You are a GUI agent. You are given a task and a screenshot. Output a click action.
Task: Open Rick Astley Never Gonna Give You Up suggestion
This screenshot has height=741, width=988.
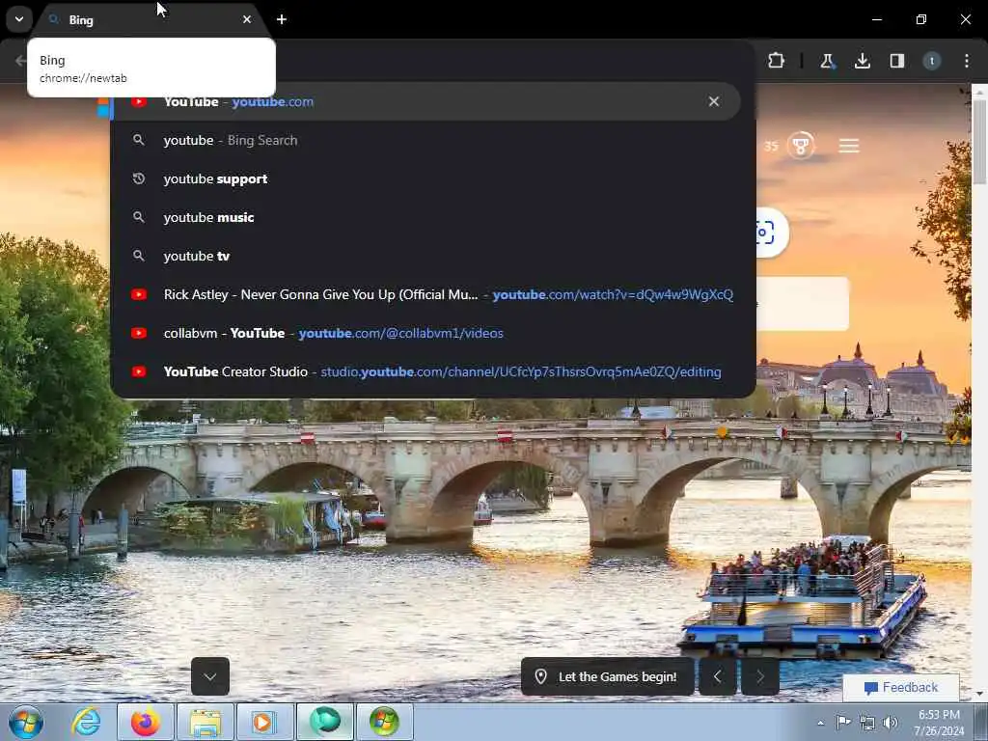(425, 294)
